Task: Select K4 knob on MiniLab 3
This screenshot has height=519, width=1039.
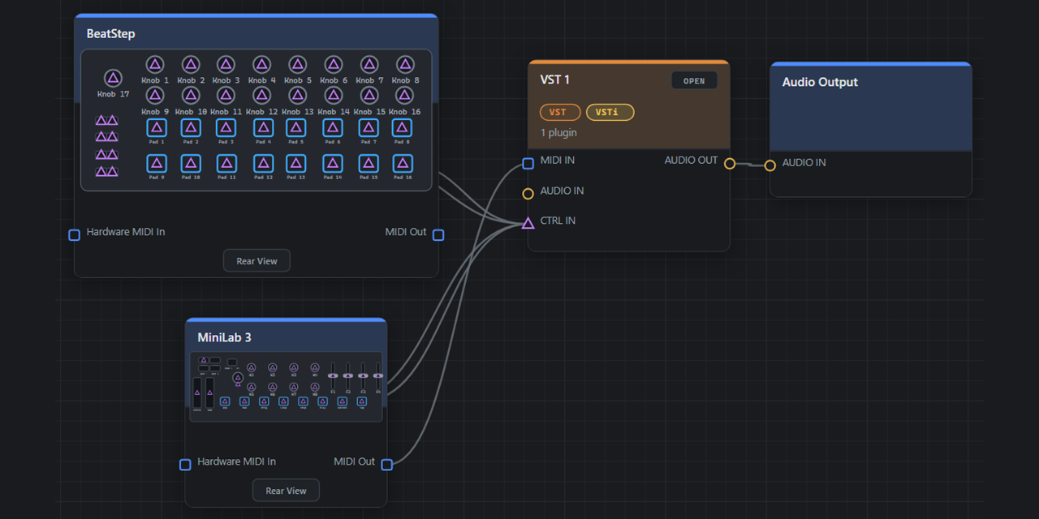Action: pos(315,367)
